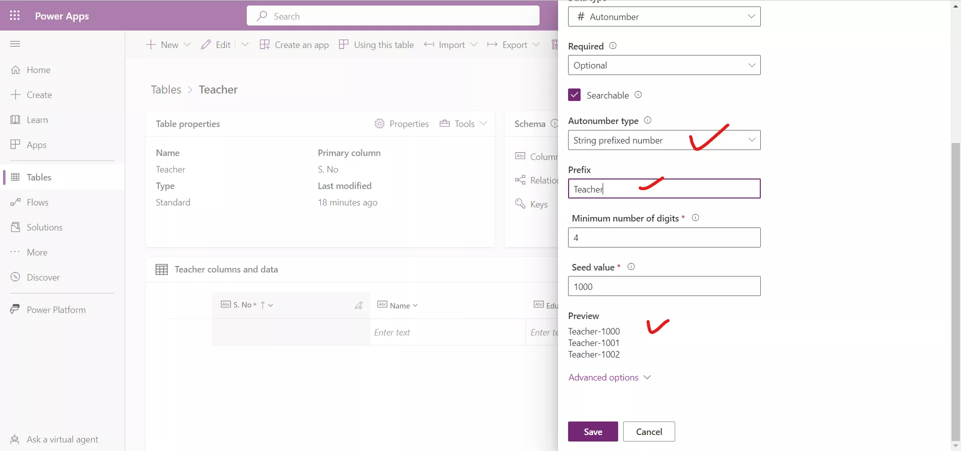
Task: Click the Create plus icon in sidebar
Action: (16, 94)
